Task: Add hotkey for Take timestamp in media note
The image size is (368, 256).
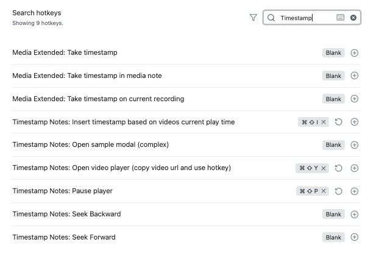Action: (x=355, y=76)
